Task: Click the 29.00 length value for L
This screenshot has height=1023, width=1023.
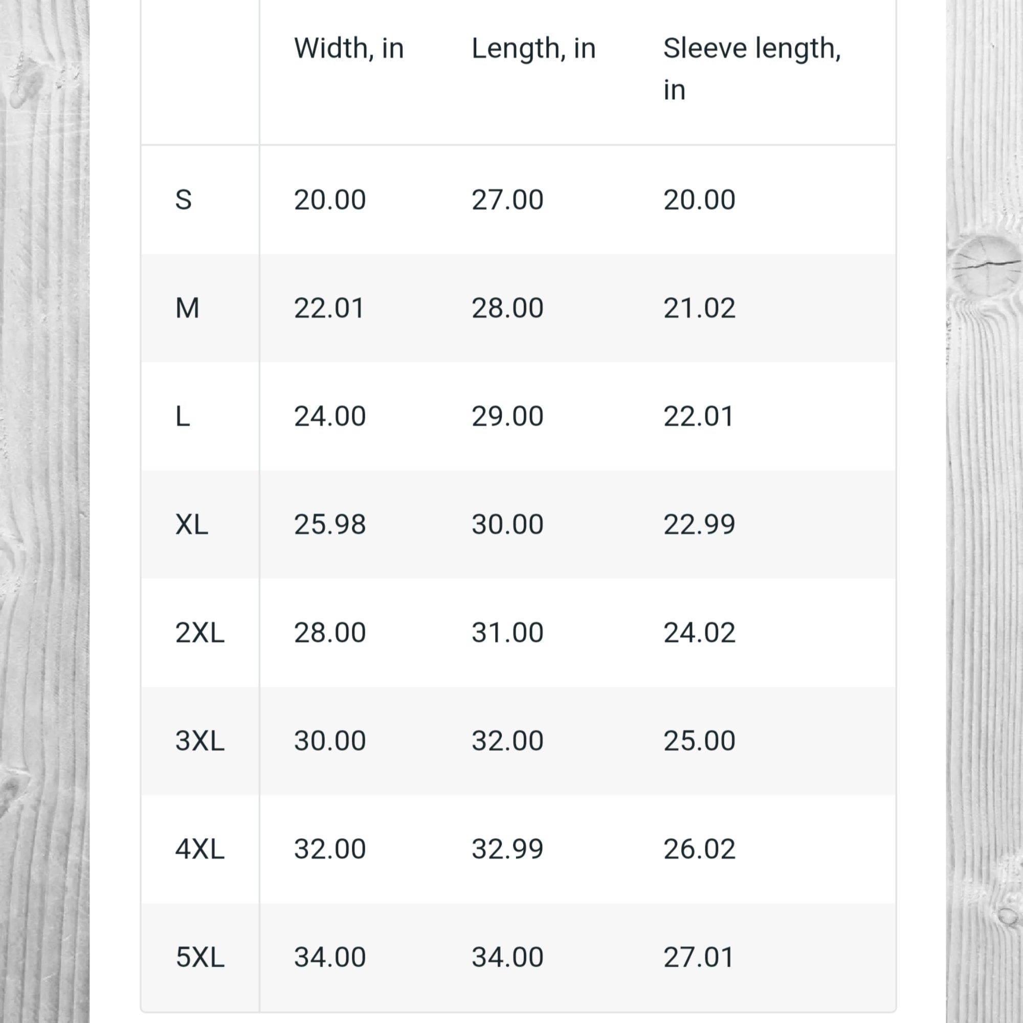Action: click(x=508, y=416)
